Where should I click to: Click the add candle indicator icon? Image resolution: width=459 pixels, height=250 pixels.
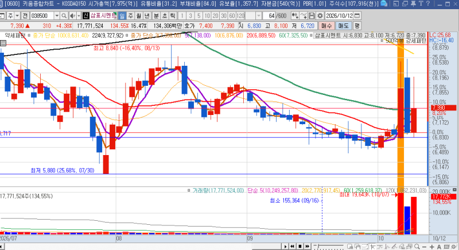pyautogui.click(x=295, y=16)
